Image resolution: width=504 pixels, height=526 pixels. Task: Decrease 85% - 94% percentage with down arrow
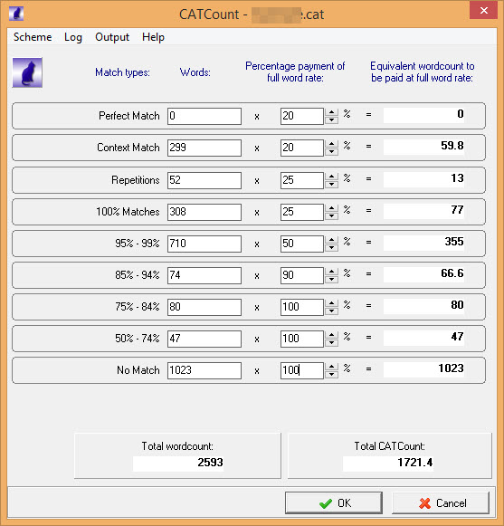point(331,279)
